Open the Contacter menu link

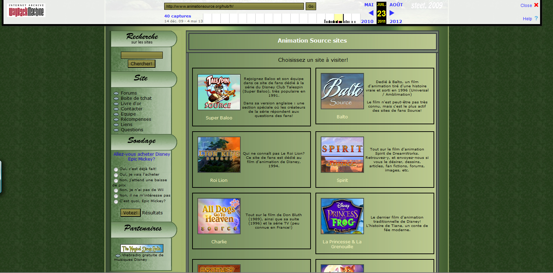click(132, 109)
